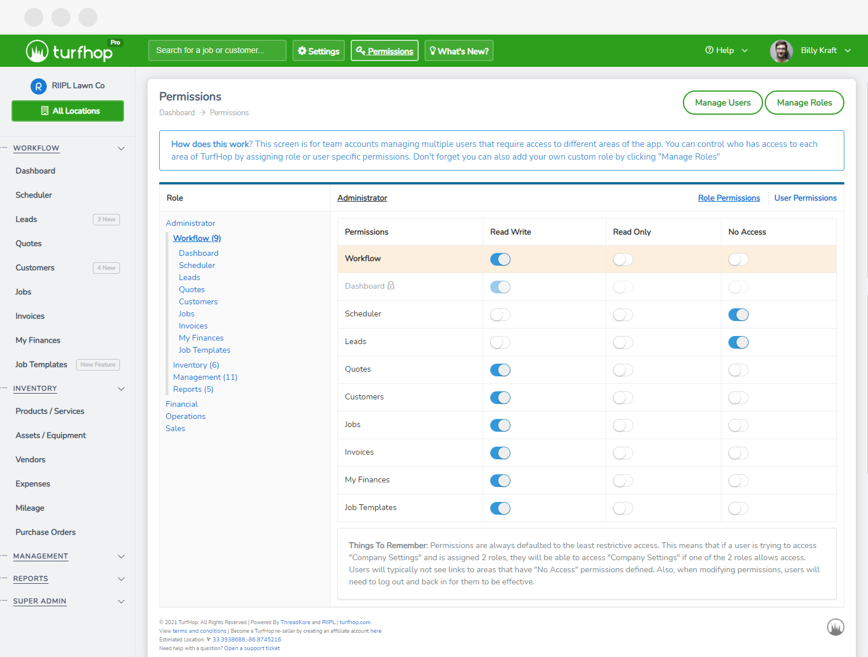Enable Read Write for Scheduler
Screen dimensions: 868x657
(x=500, y=315)
